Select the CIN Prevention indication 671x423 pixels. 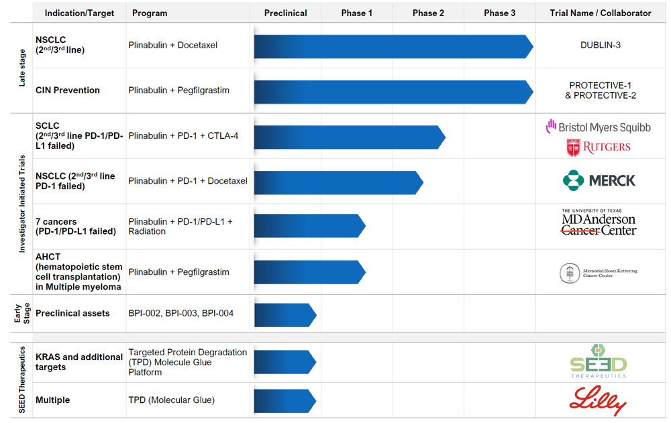(x=68, y=90)
